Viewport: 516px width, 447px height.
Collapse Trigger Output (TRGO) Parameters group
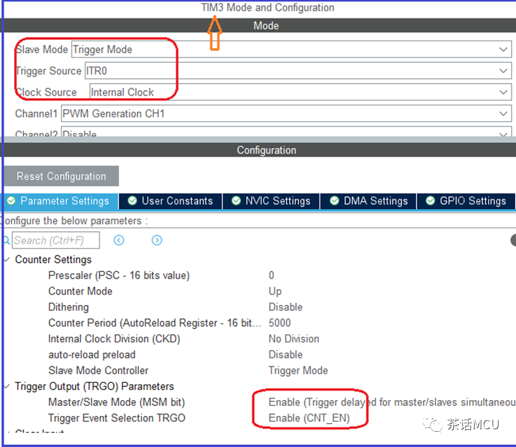pyautogui.click(x=7, y=386)
